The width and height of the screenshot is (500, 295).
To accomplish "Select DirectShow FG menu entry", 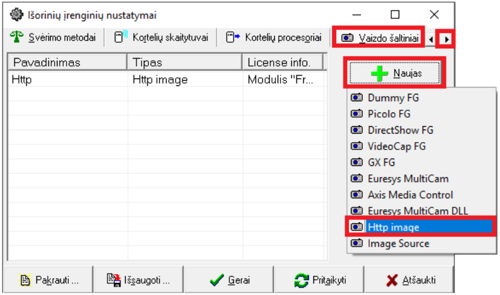I will [x=400, y=130].
